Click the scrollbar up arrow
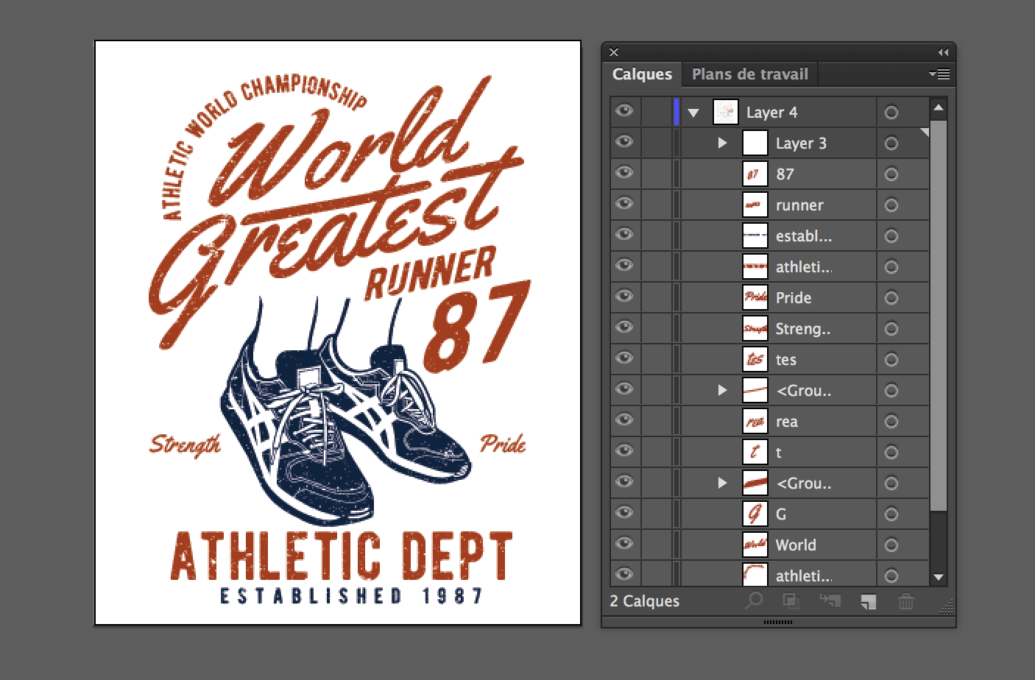This screenshot has width=1035, height=680. coord(939,107)
